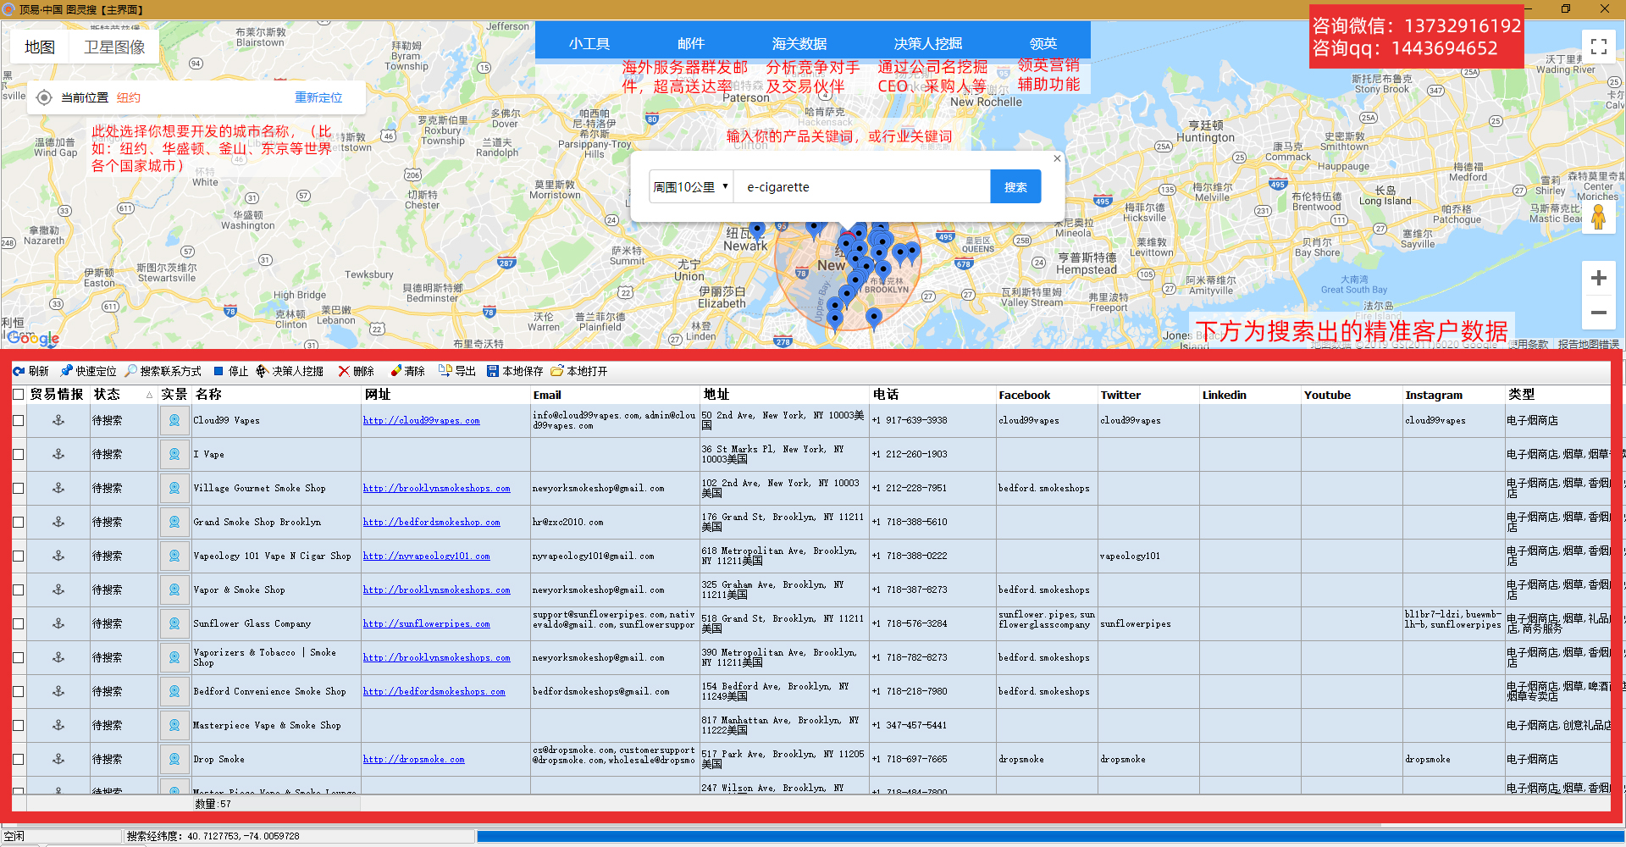The height and width of the screenshot is (847, 1626).
Task: Click the 名称 column header
Action: click(x=276, y=395)
